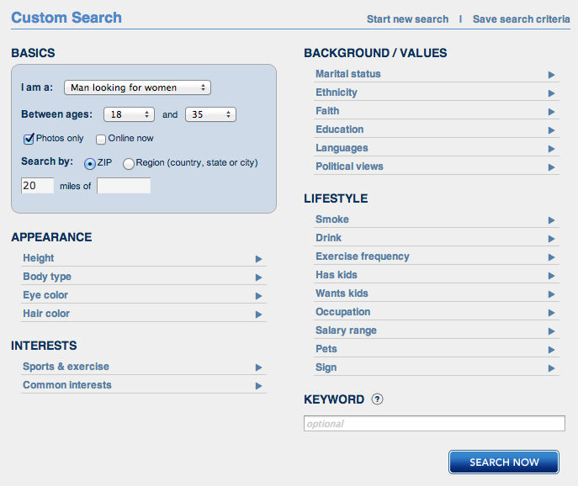Image resolution: width=578 pixels, height=486 pixels.
Task: Expand the Height label
Action: coord(39,258)
